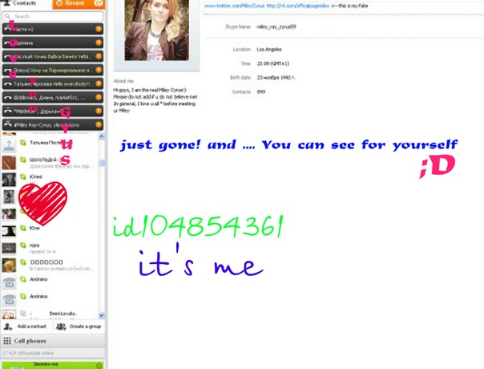484x369 pixels.
Task: Open the vk.com/officialpagemiley link
Action: coord(298,6)
